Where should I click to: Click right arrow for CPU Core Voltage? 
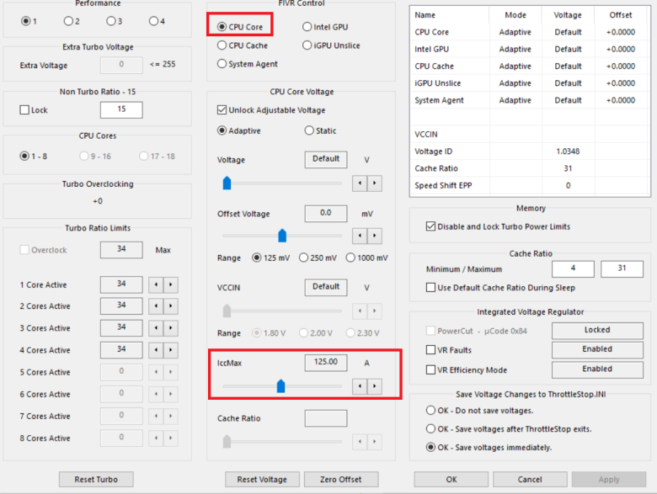[374, 183]
